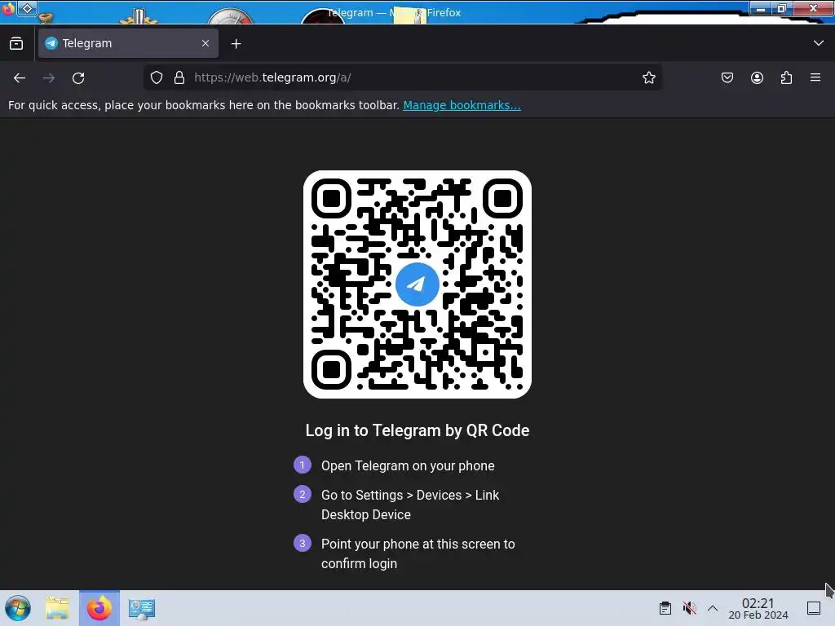The image size is (835, 626).
Task: Open the Windows Start menu orb
Action: [18, 608]
